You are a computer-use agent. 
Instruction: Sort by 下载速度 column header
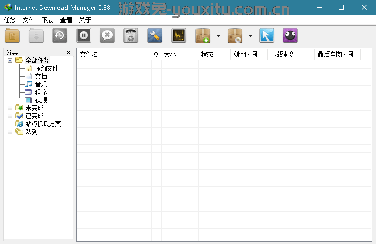(x=291, y=54)
